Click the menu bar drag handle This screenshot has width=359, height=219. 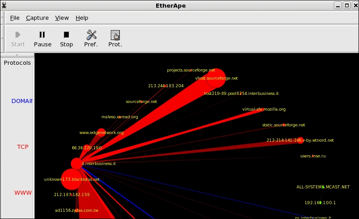click(x=2, y=18)
